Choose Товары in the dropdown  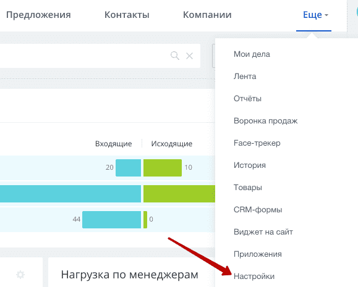(x=248, y=188)
